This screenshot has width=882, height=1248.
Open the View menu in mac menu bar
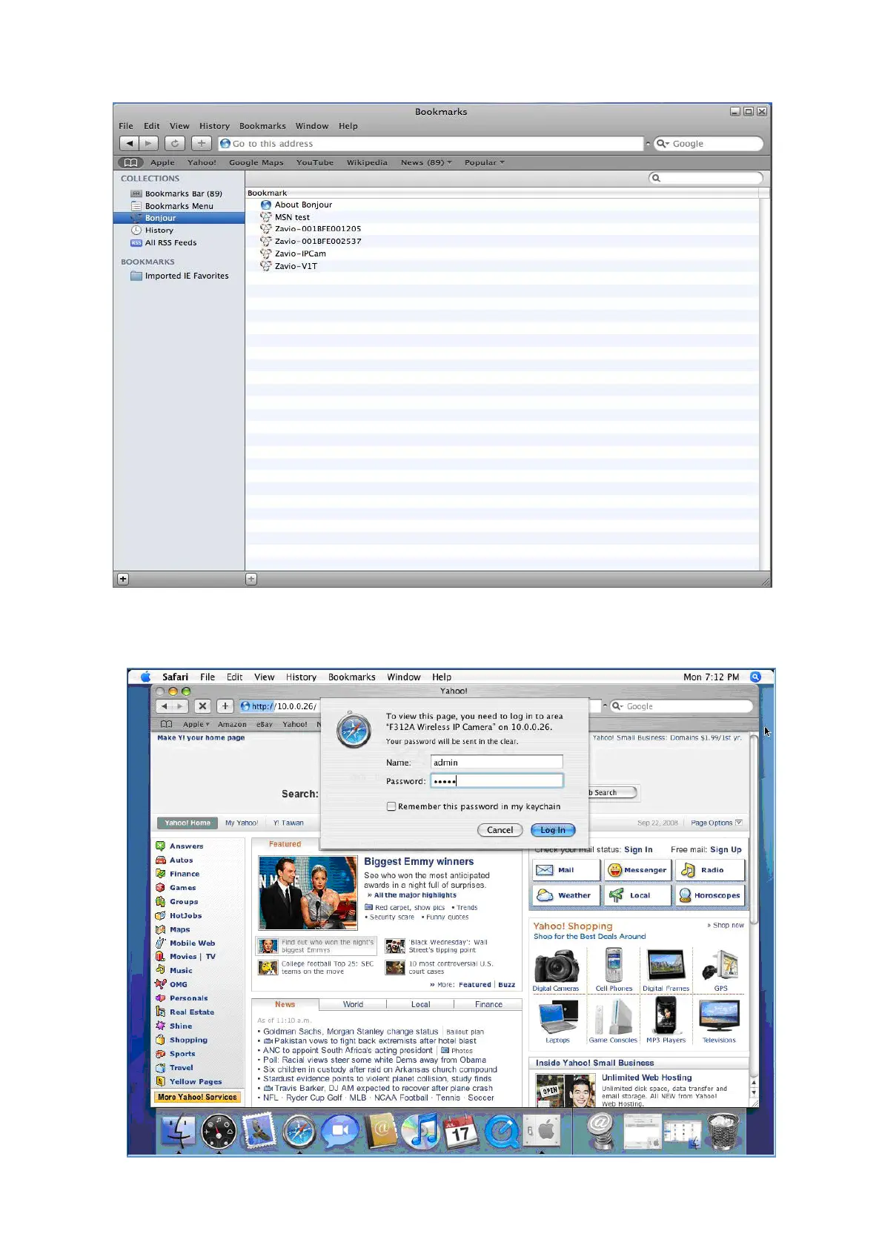pos(264,677)
